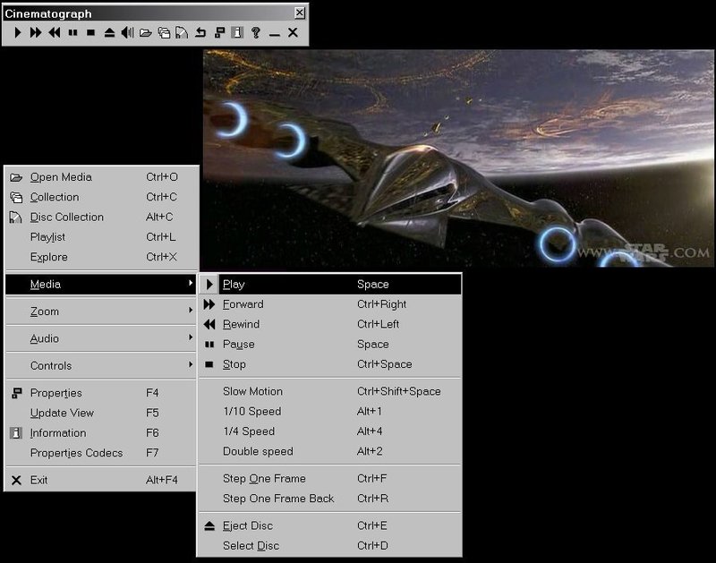Image resolution: width=716 pixels, height=563 pixels.
Task: Click the Forward icon in the toolbar
Action: [36, 32]
